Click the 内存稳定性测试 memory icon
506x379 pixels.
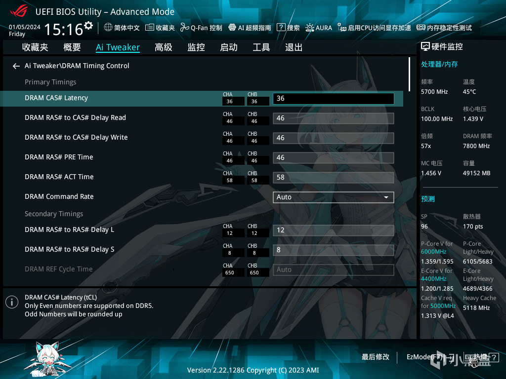[x=421, y=28]
